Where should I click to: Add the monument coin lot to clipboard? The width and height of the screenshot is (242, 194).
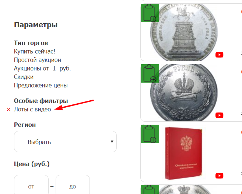[x=150, y=13]
